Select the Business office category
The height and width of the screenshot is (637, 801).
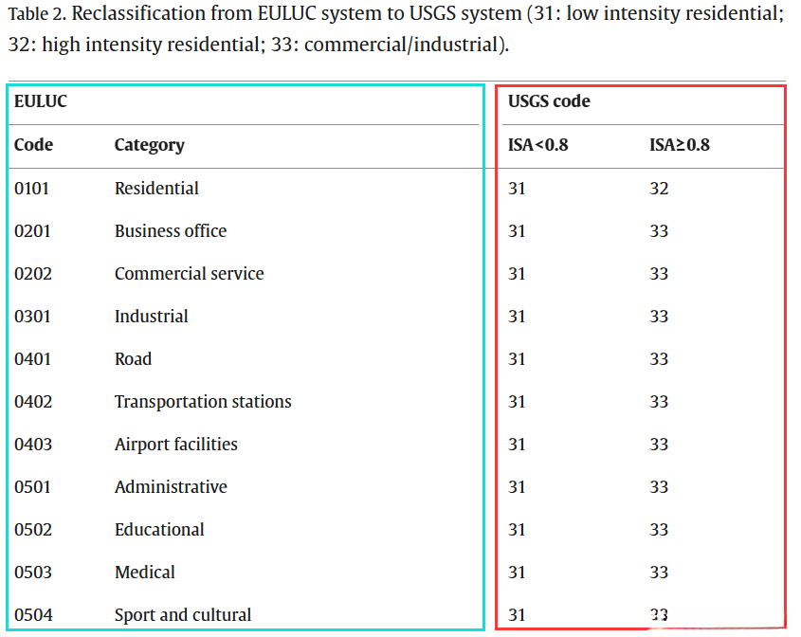(171, 231)
